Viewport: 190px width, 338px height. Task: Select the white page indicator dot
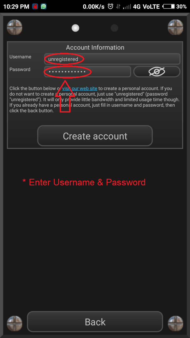75,28
